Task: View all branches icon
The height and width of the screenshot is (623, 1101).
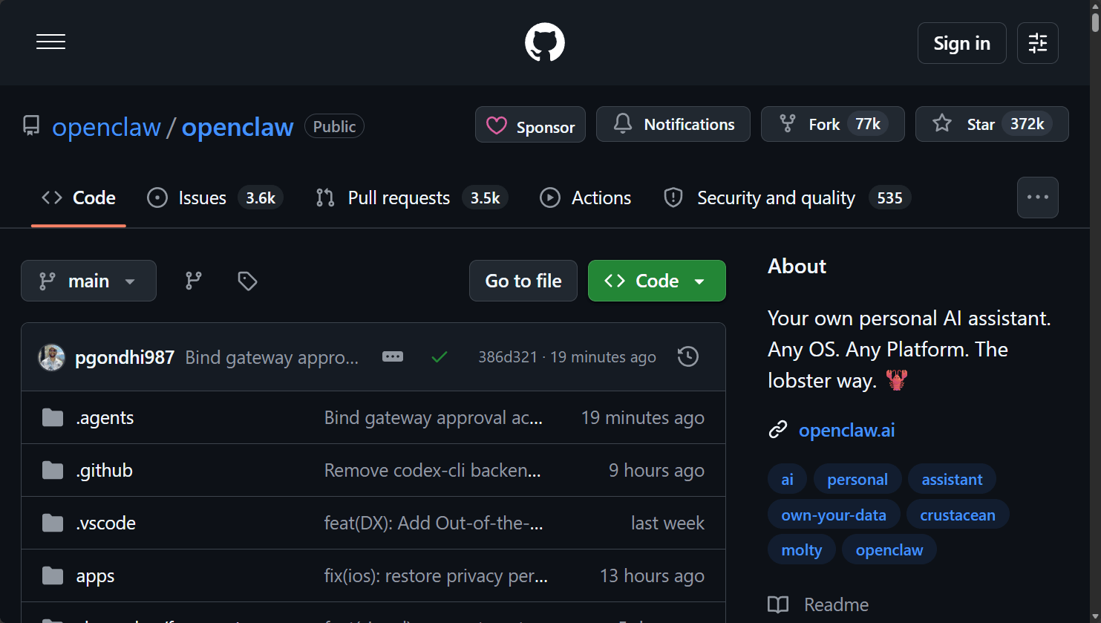Action: (194, 281)
